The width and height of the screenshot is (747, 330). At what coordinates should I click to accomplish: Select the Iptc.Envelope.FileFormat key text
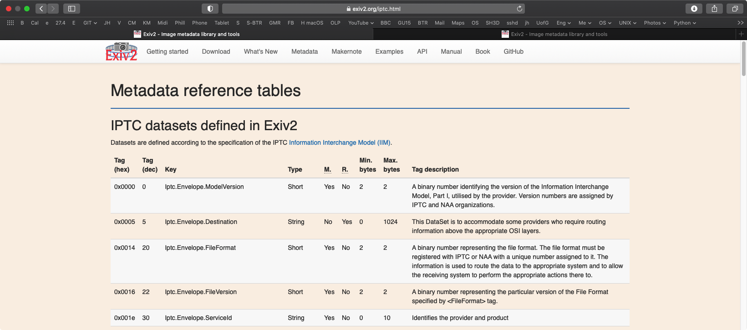tap(200, 248)
